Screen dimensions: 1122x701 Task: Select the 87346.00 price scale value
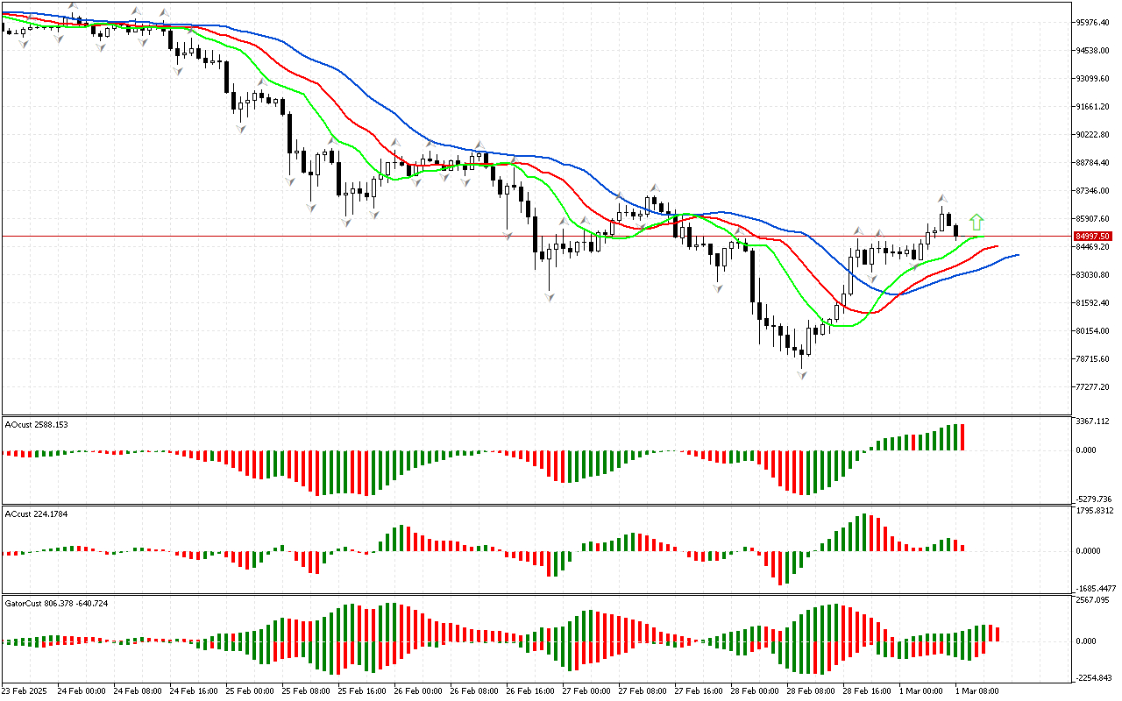pos(1094,191)
